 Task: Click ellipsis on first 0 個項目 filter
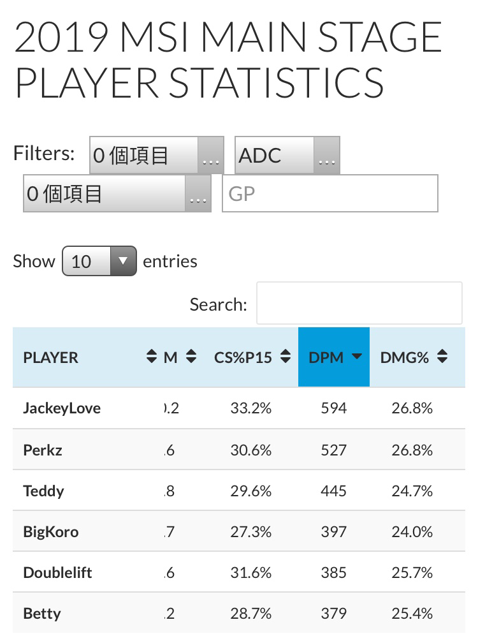click(x=211, y=156)
